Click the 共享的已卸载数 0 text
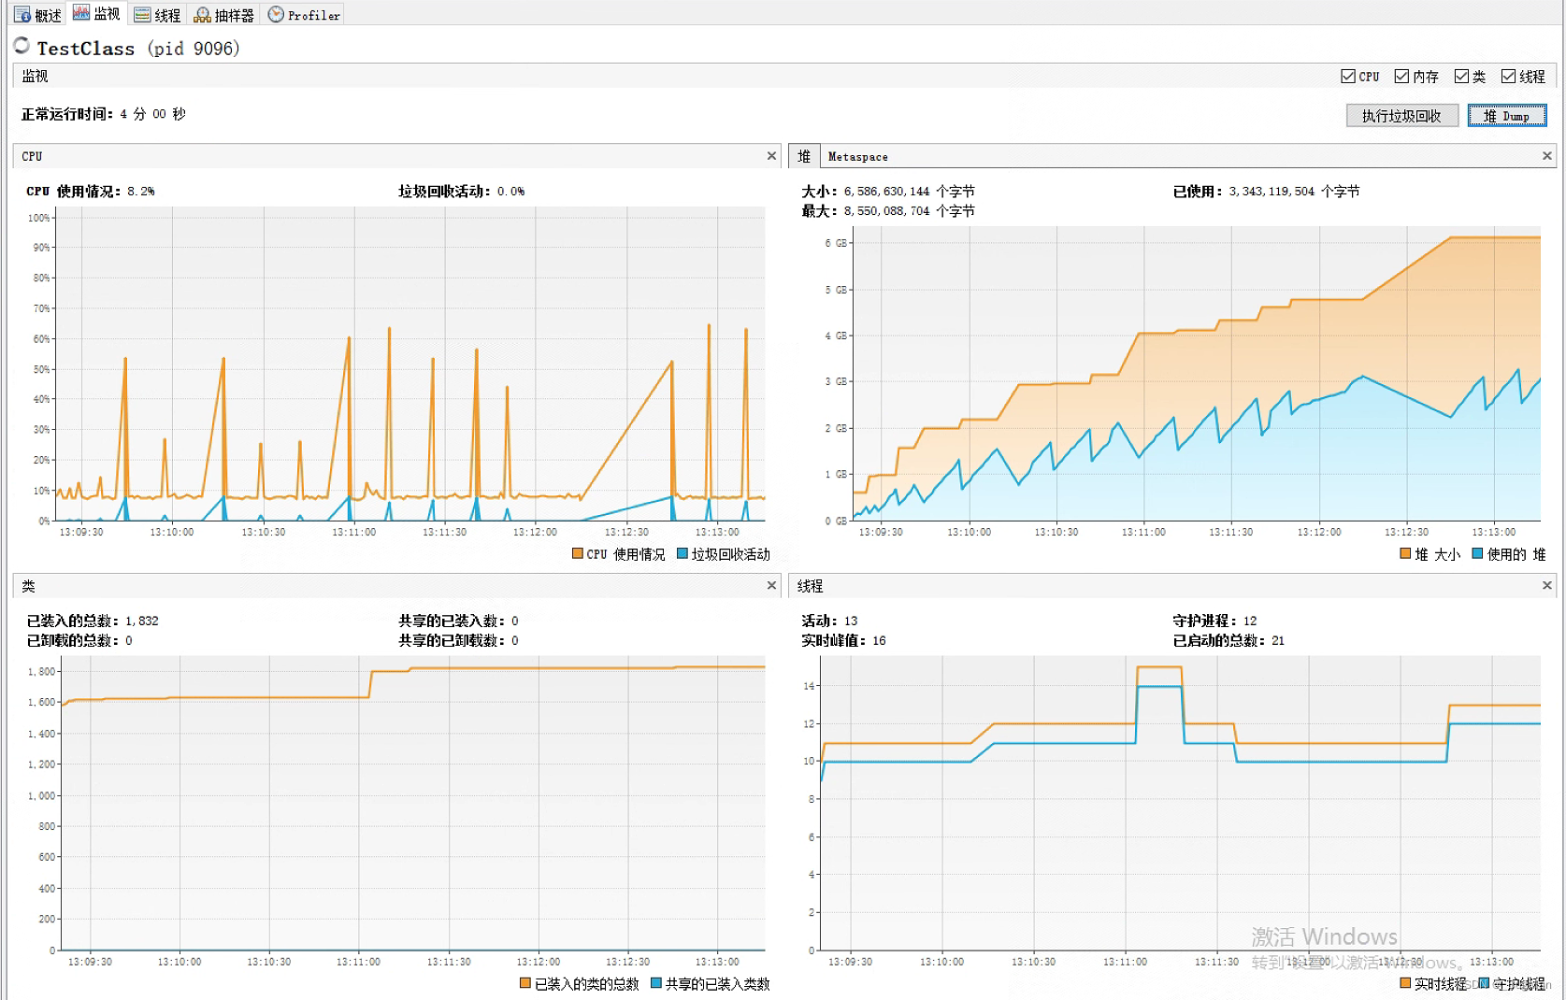Image resolution: width=1566 pixels, height=1000 pixels. (x=458, y=640)
